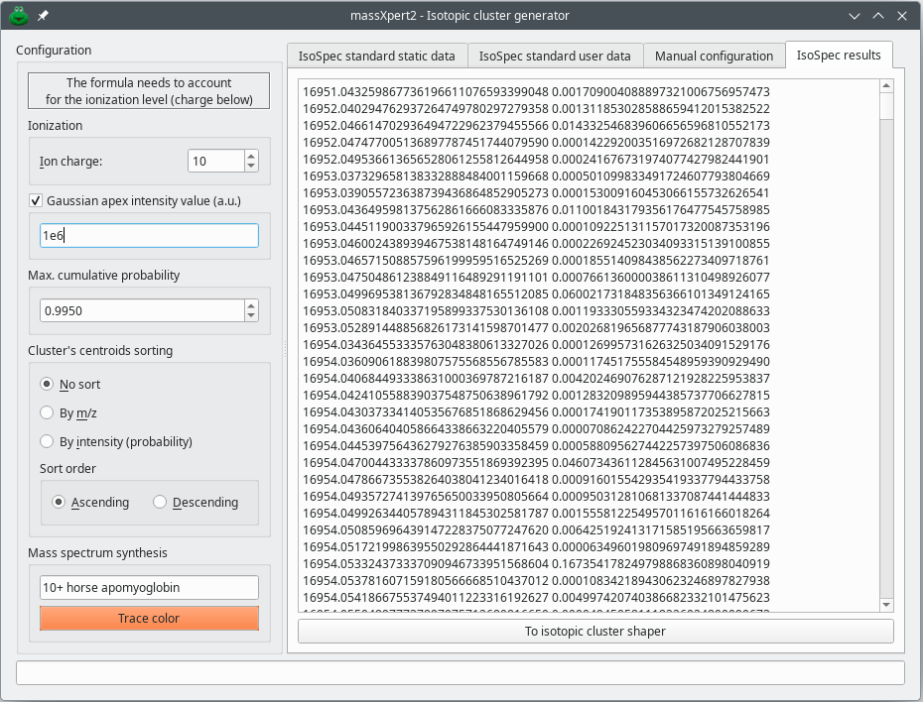The height and width of the screenshot is (702, 923).
Task: Click the pin window icon in title bar
Action: (x=43, y=17)
